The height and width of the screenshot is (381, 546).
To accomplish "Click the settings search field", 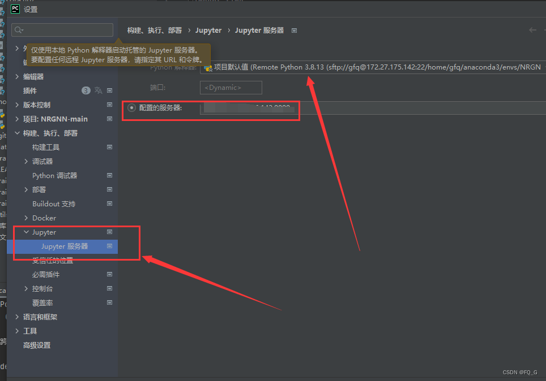I will [x=62, y=30].
